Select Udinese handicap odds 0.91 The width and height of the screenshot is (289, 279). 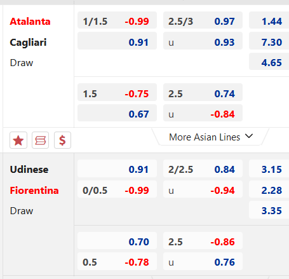click(x=117, y=168)
